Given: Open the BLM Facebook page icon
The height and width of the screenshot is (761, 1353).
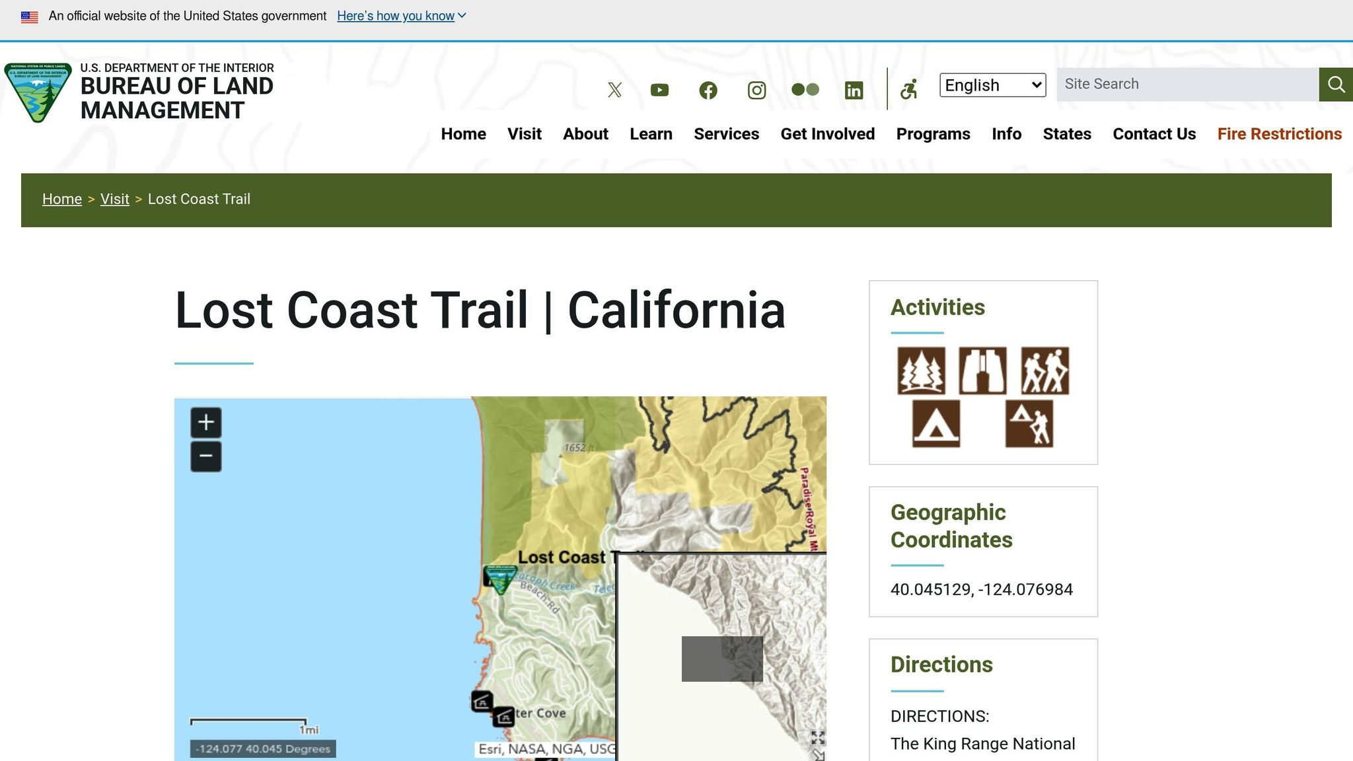Looking at the screenshot, I should pyautogui.click(x=708, y=90).
